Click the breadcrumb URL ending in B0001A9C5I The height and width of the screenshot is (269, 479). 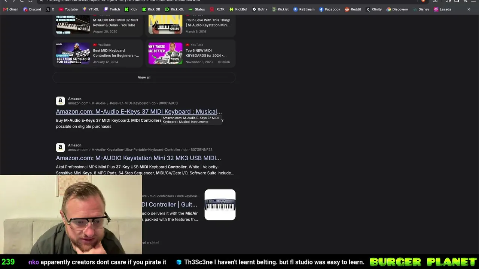click(123, 103)
